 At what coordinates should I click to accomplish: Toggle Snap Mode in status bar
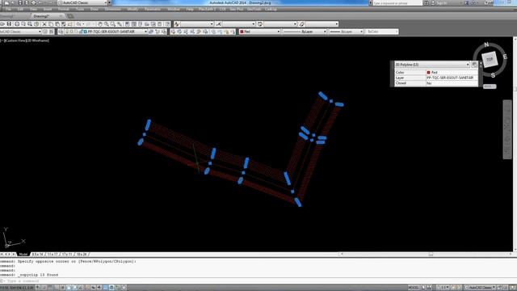click(x=44, y=288)
